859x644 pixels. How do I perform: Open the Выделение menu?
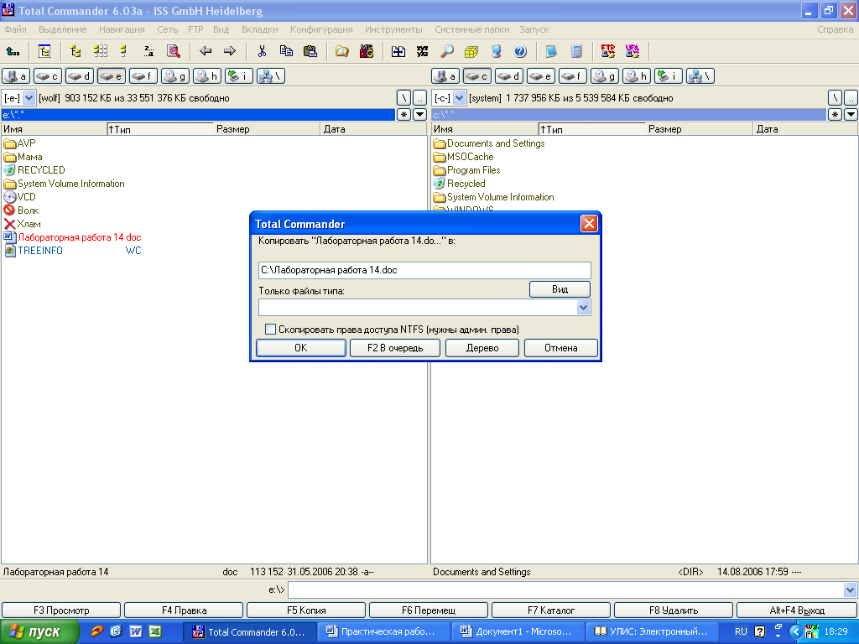[x=62, y=29]
